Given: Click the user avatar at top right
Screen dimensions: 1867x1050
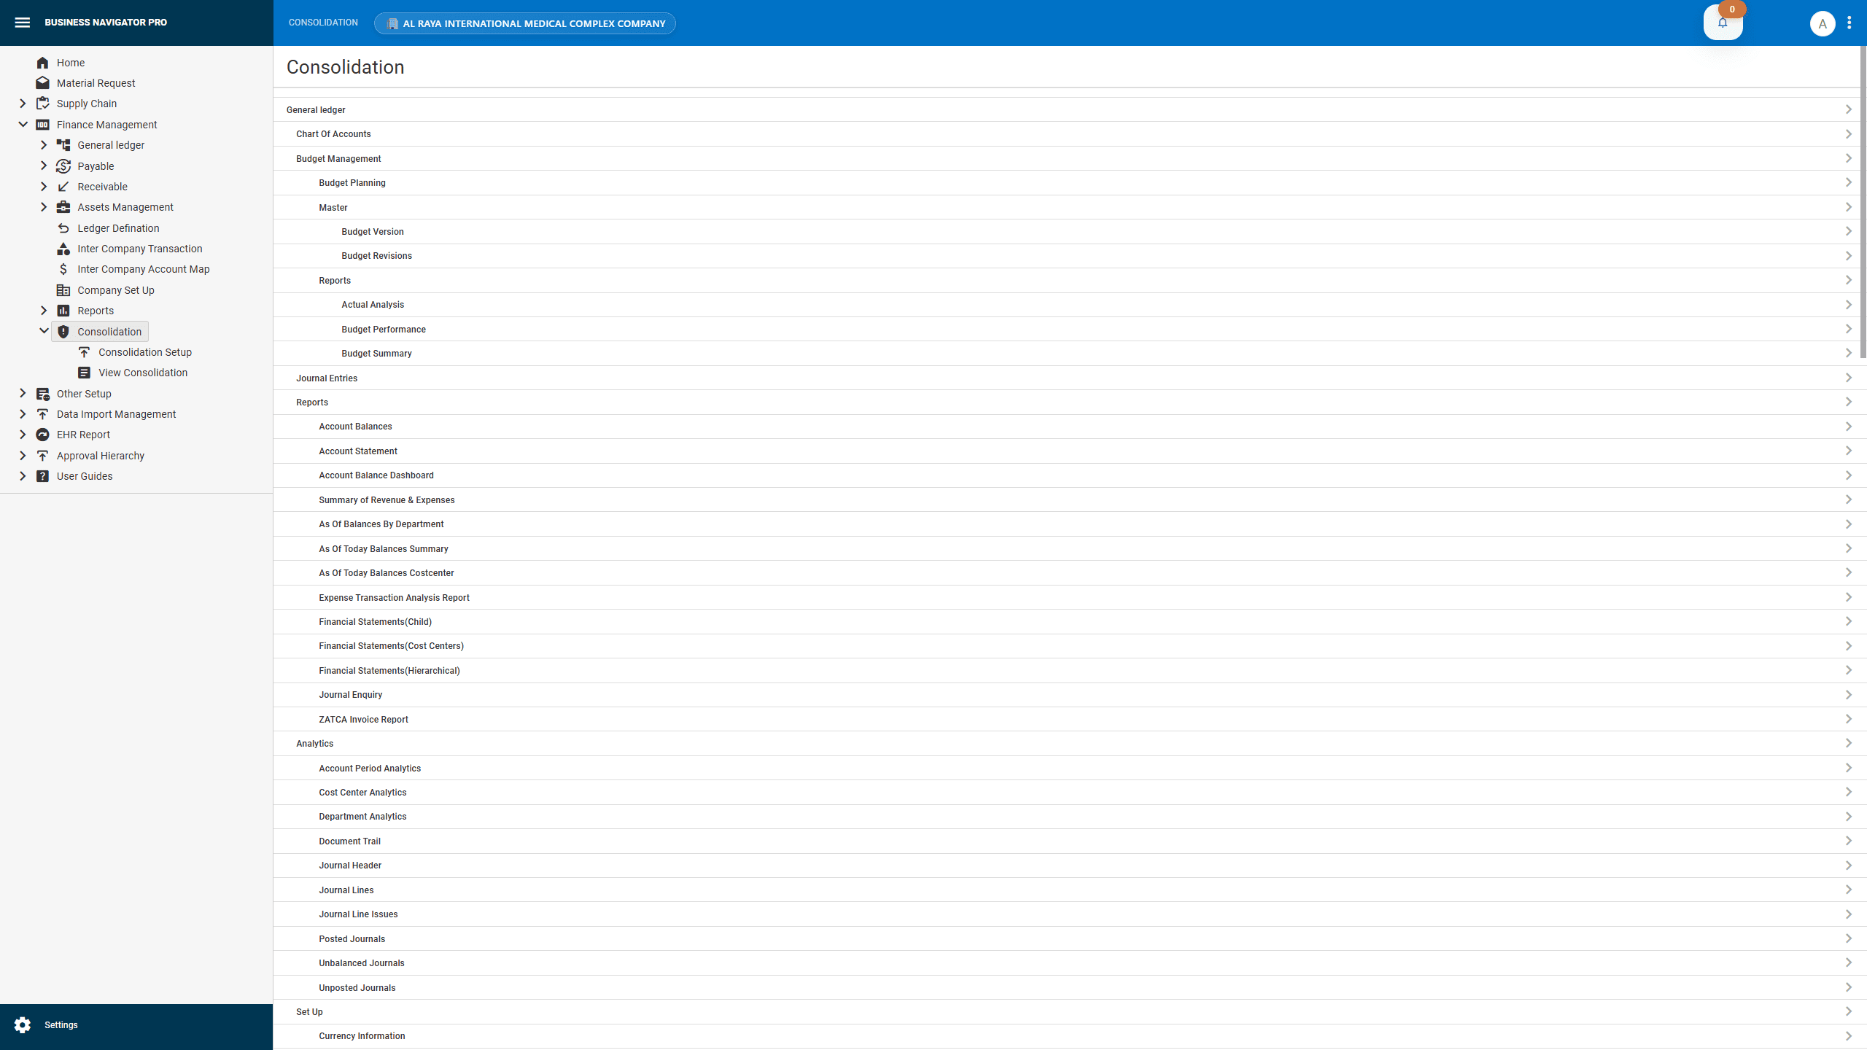Looking at the screenshot, I should [1823, 23].
